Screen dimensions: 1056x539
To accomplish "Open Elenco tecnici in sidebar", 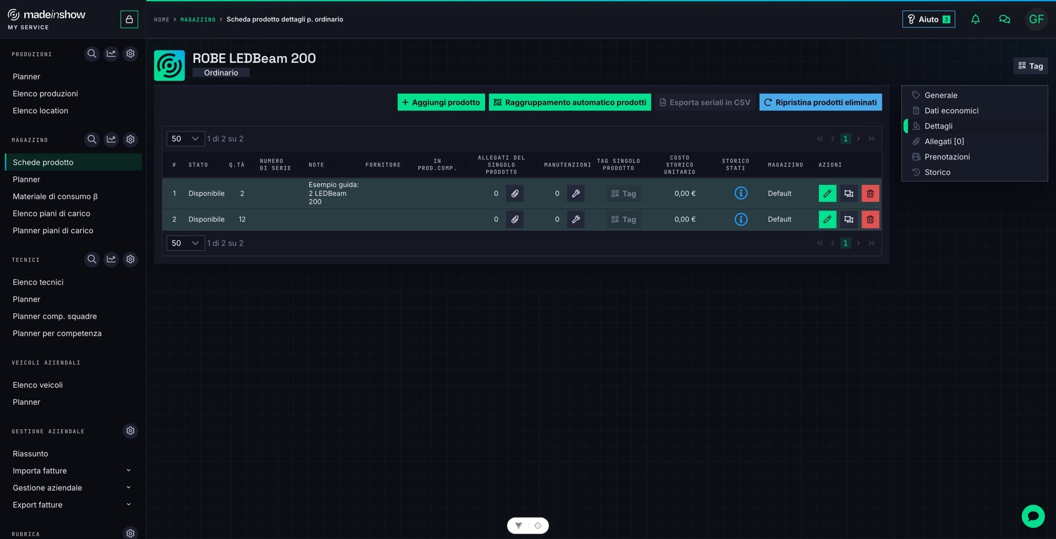I will tap(38, 282).
